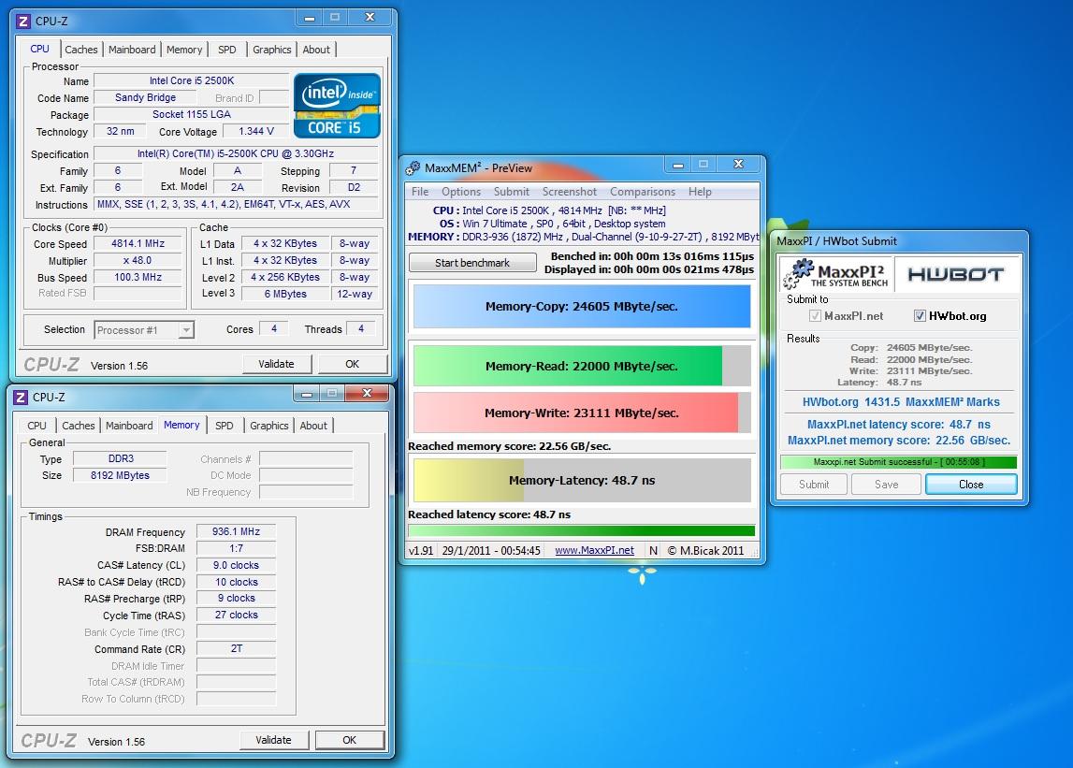1073x768 pixels.
Task: Click the Memory-Latency result bar
Action: coord(582,481)
